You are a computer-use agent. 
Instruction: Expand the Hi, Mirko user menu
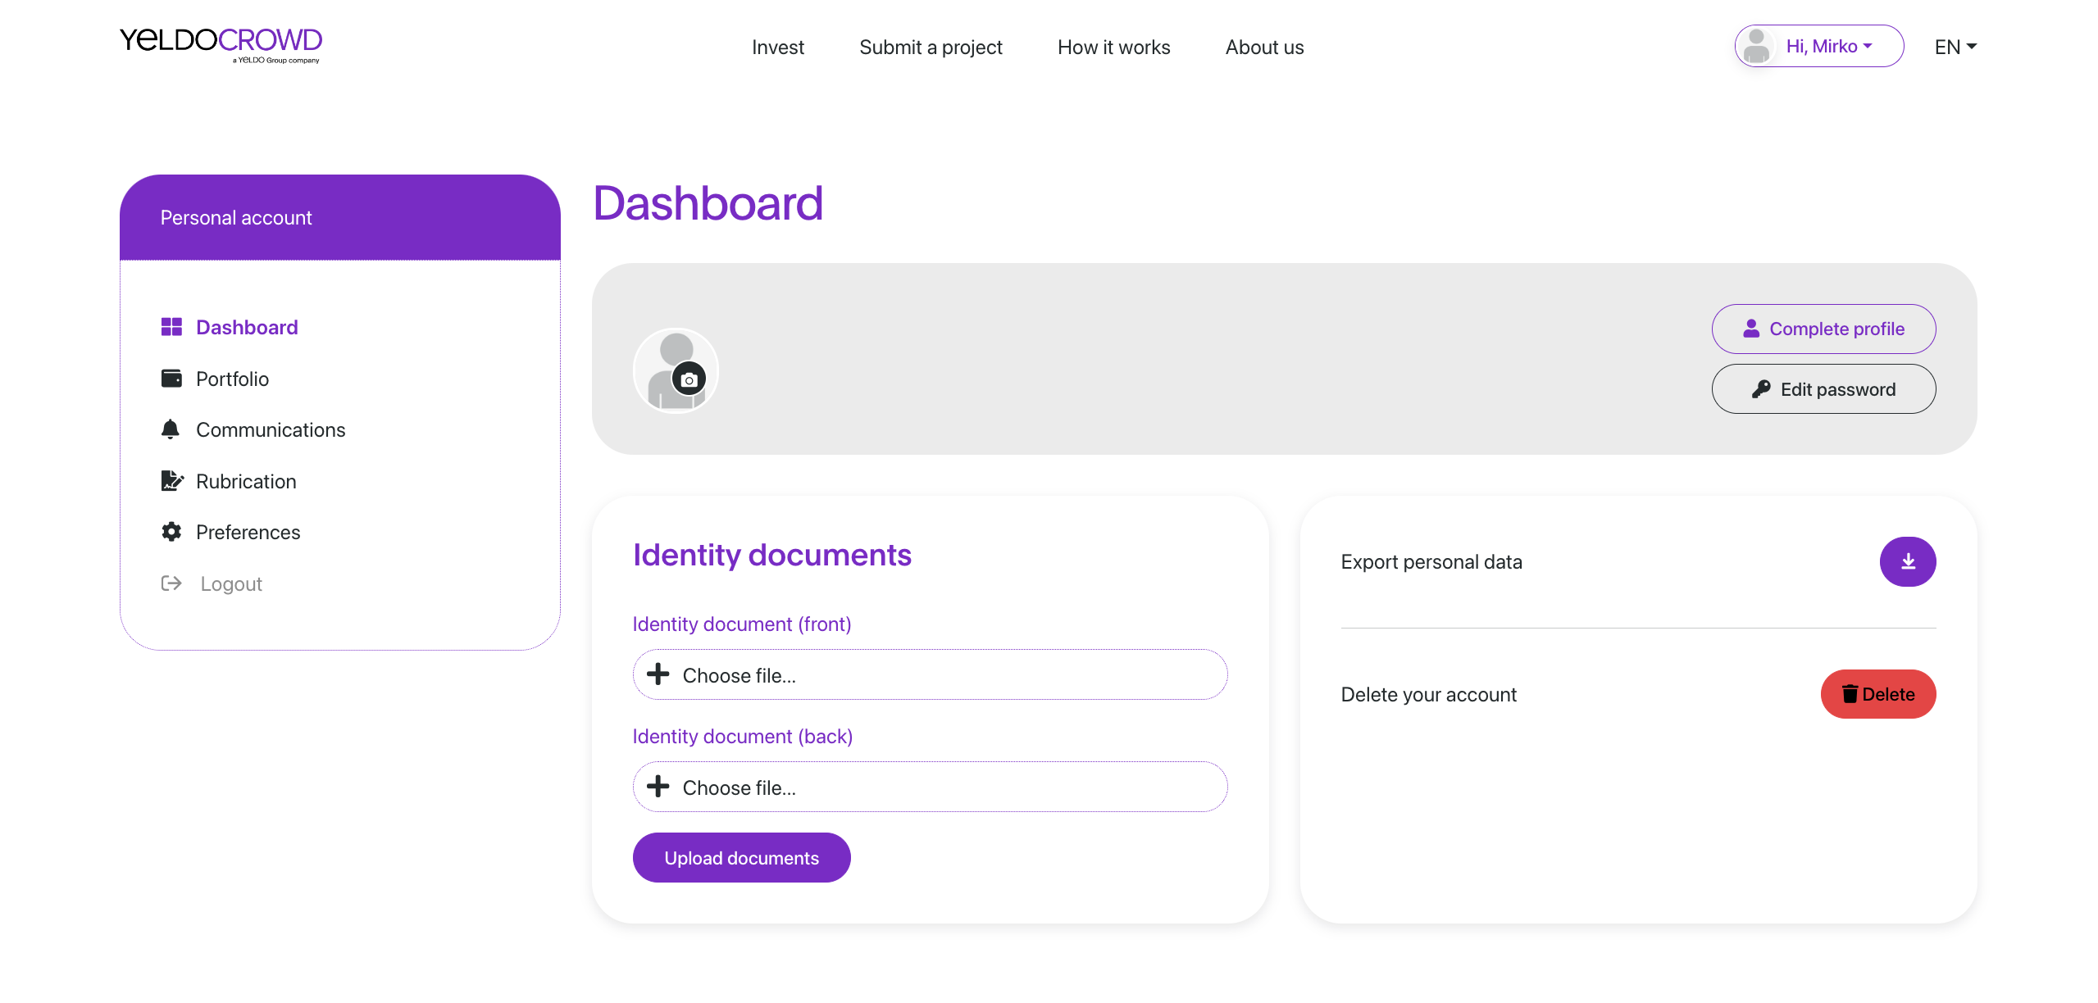[x=1818, y=46]
